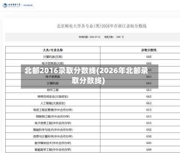Viewport: 180px width, 153px height.
Task: Select 物联网工程(中外合作办学) row name
Action: 53,116
